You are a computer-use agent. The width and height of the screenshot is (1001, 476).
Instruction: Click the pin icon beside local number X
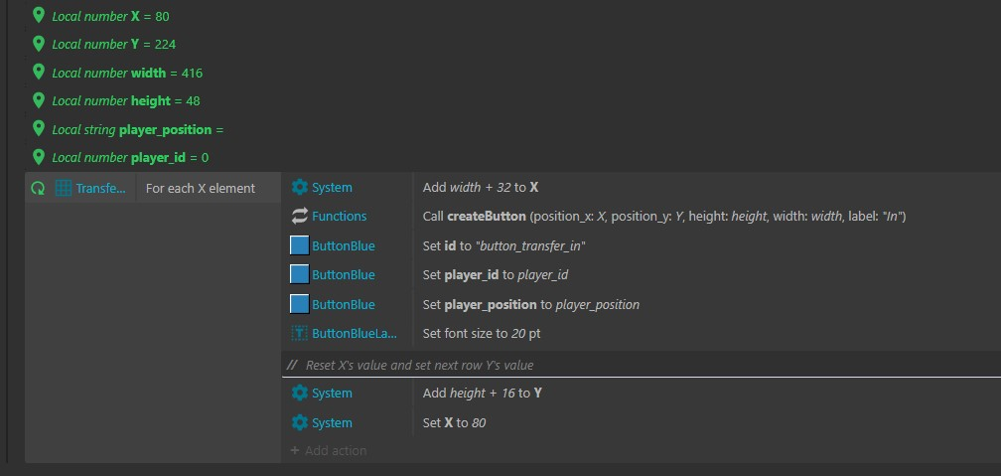39,15
